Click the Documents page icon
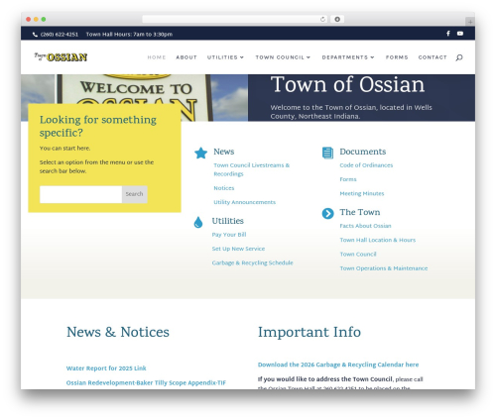The image size is (496, 419). pyautogui.click(x=327, y=153)
